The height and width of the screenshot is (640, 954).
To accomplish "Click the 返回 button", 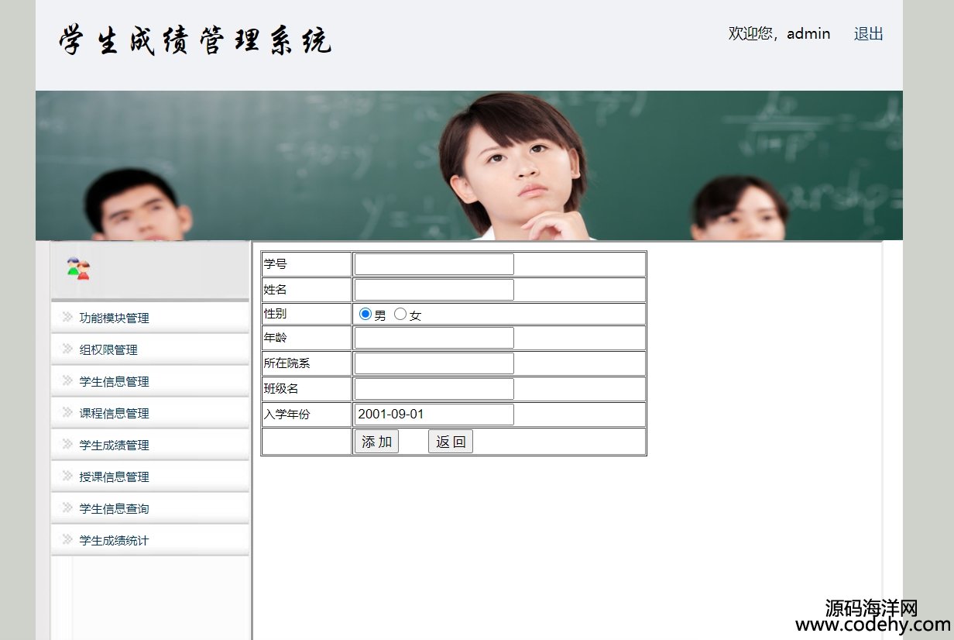I will pos(451,442).
